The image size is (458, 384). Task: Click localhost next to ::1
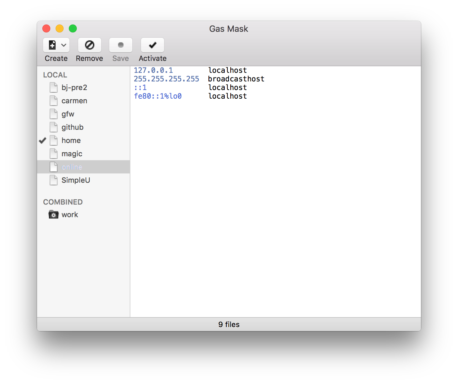tap(228, 87)
